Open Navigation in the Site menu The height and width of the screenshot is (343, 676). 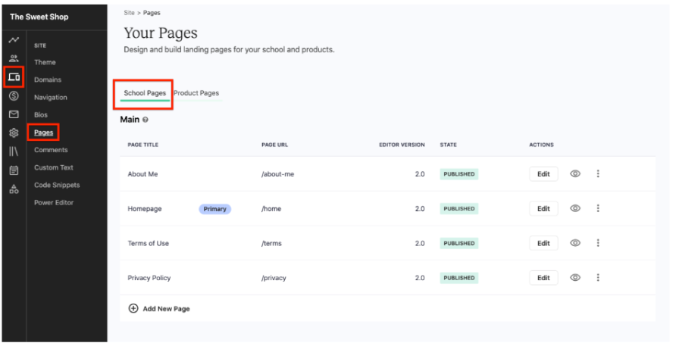(x=51, y=98)
